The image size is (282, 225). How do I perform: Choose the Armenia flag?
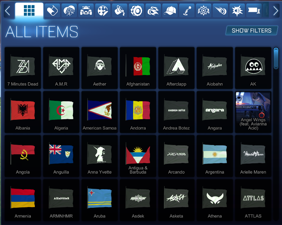tap(23, 200)
